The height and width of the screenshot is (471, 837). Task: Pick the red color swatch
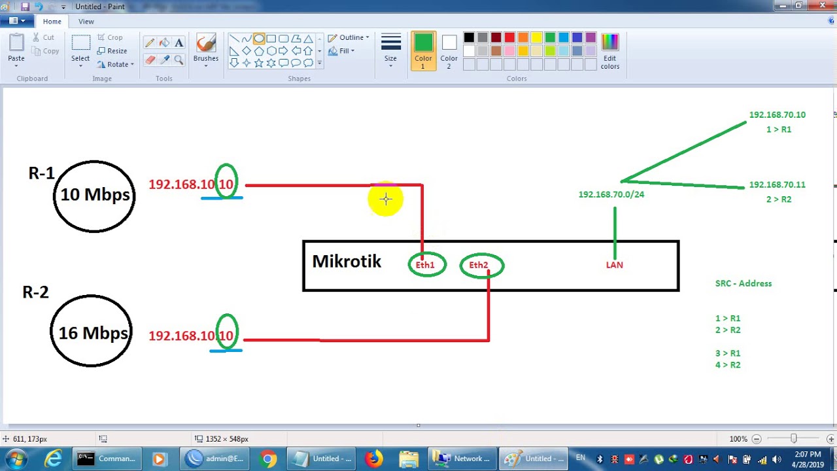[509, 38]
